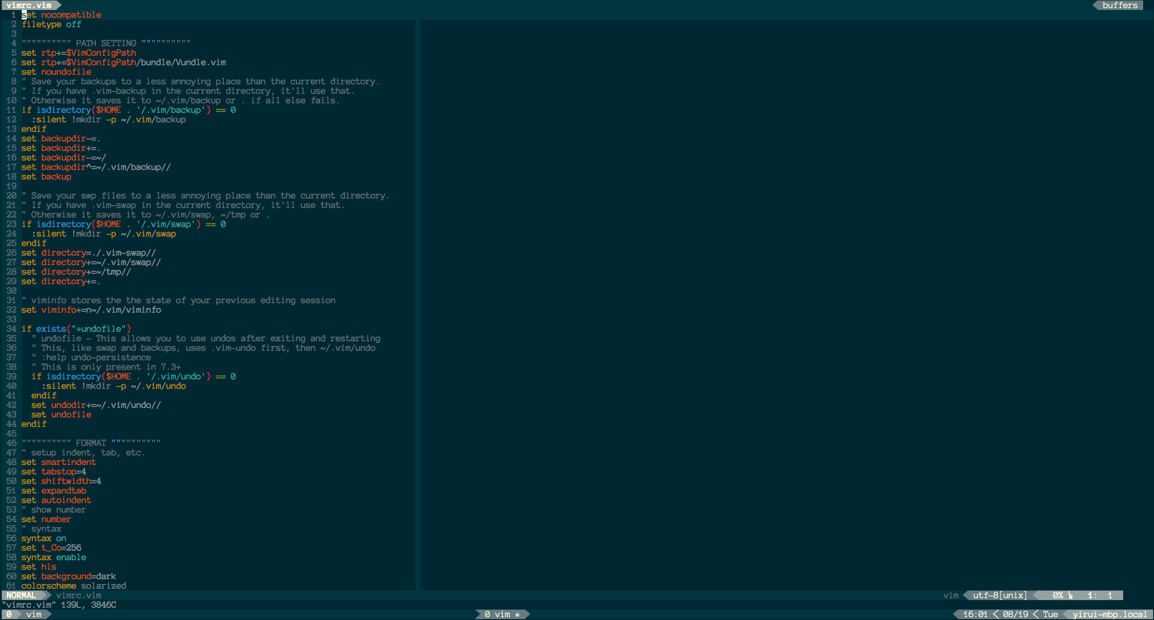Click the utf-8[unix] encoding segment
This screenshot has width=1154, height=620.
pos(999,595)
